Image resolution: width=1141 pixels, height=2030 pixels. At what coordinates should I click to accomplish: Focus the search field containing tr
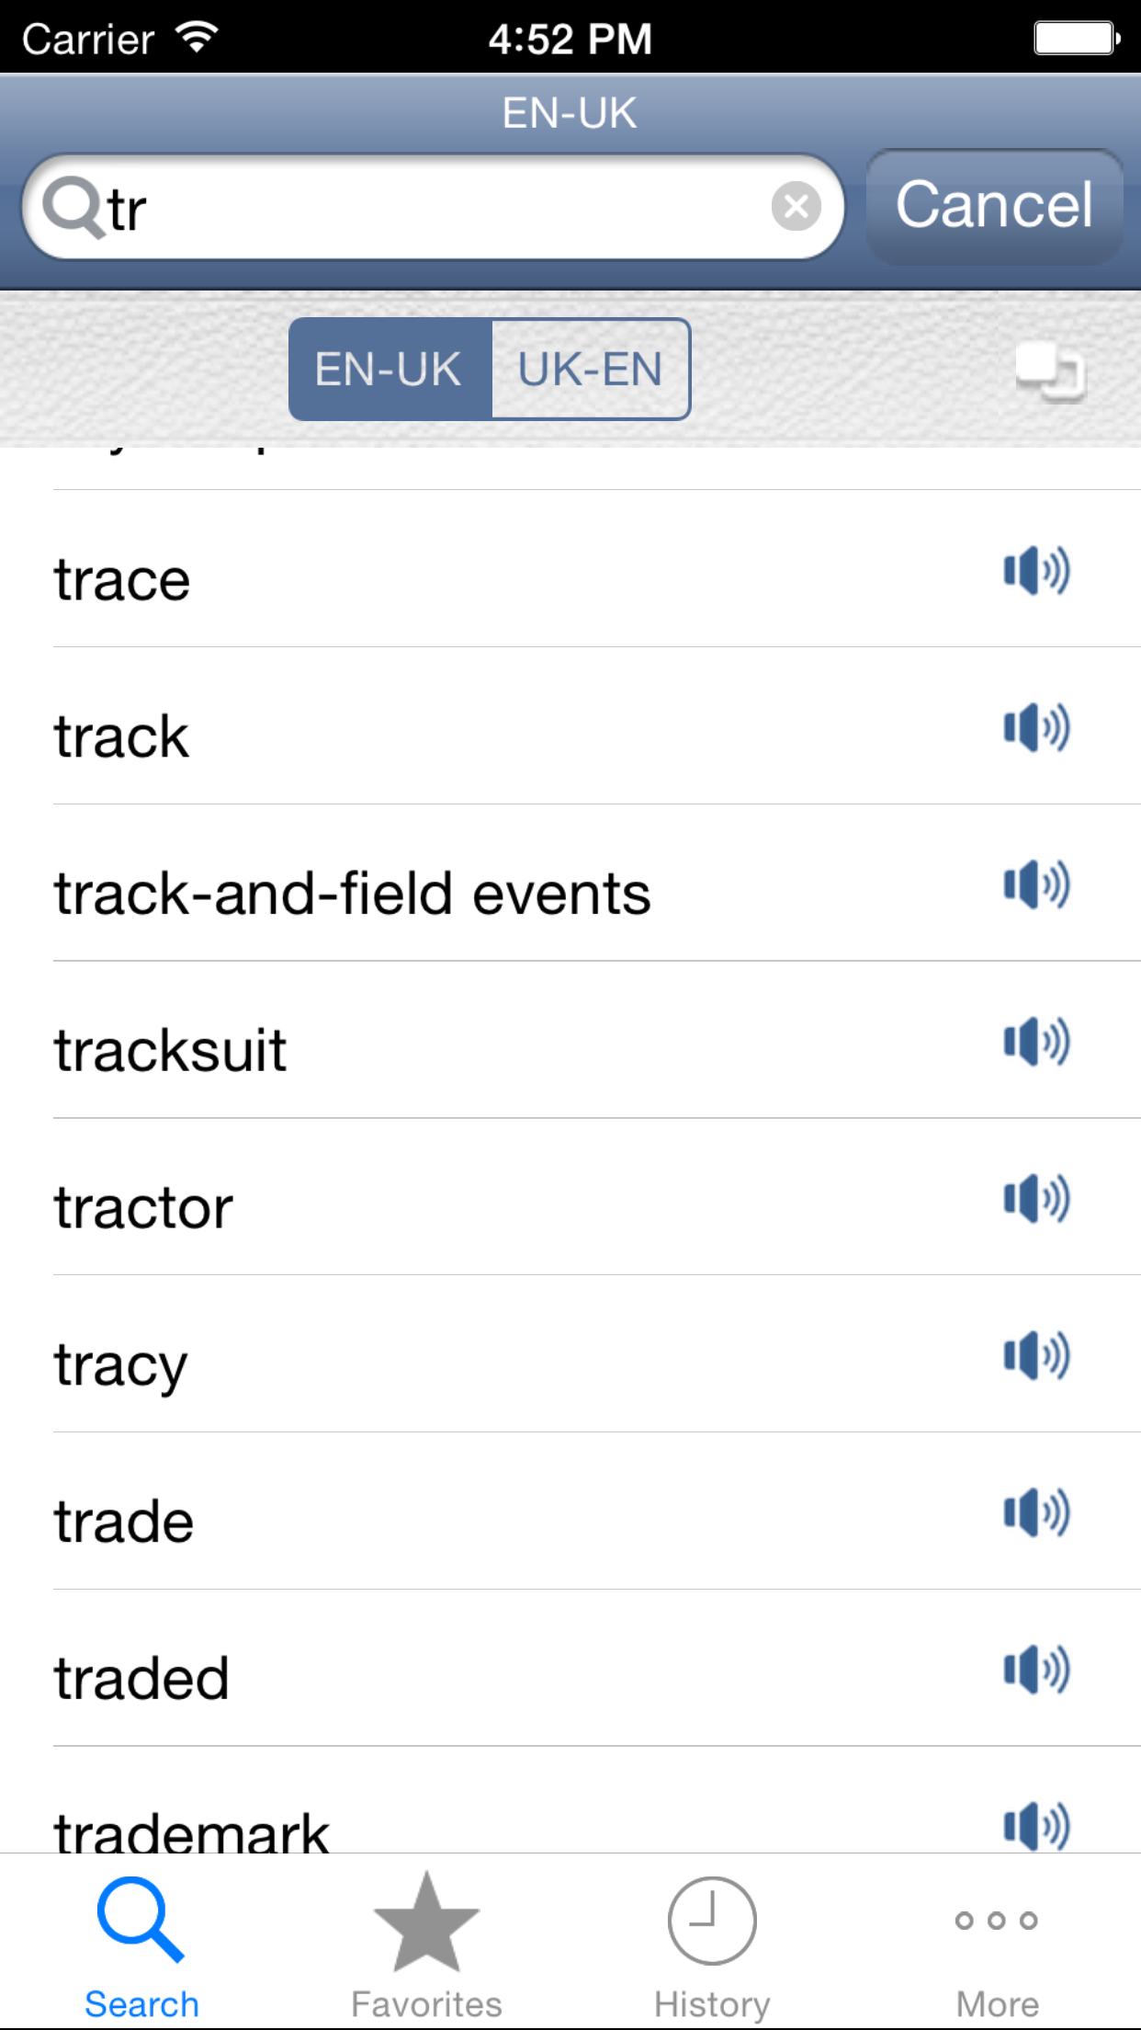coord(433,207)
